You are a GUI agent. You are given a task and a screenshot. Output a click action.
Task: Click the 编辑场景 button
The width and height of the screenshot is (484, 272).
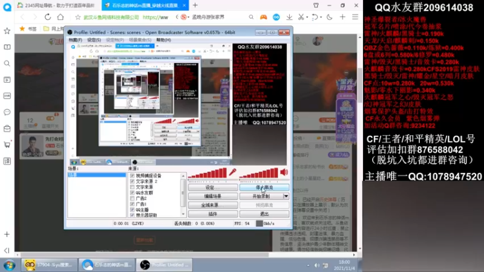213,196
